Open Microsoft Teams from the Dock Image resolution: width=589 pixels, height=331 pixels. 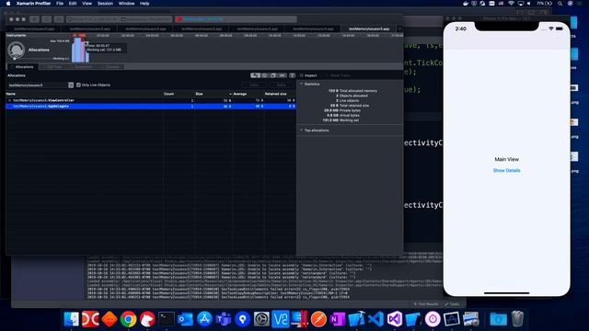(x=224, y=319)
